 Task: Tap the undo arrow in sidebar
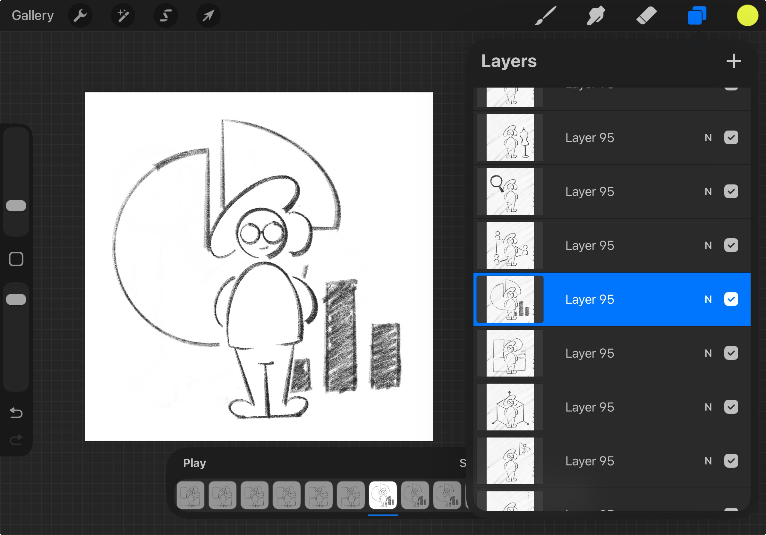pos(16,413)
